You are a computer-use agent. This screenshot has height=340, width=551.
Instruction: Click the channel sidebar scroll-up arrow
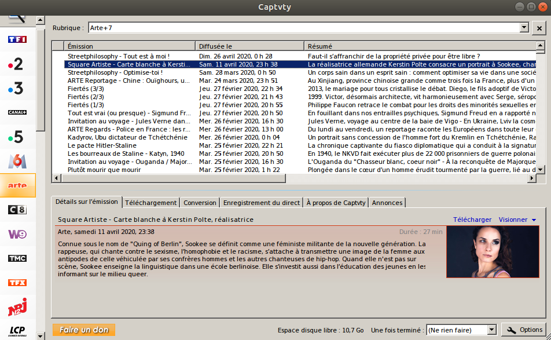(x=41, y=20)
